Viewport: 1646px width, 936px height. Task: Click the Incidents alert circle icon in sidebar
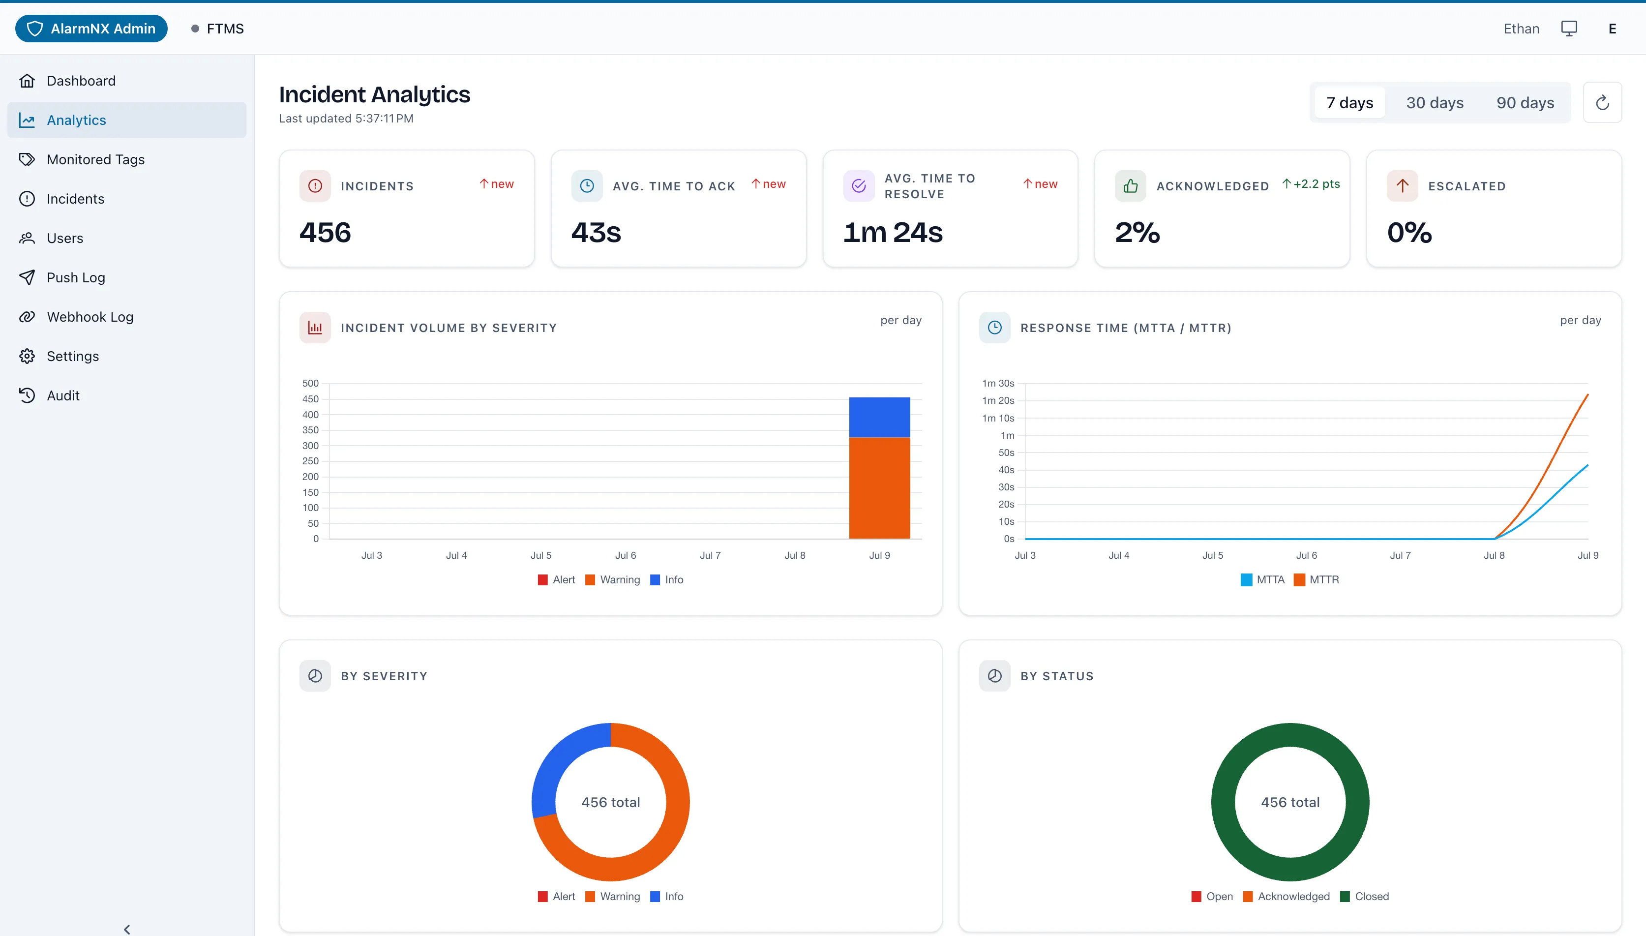point(27,199)
